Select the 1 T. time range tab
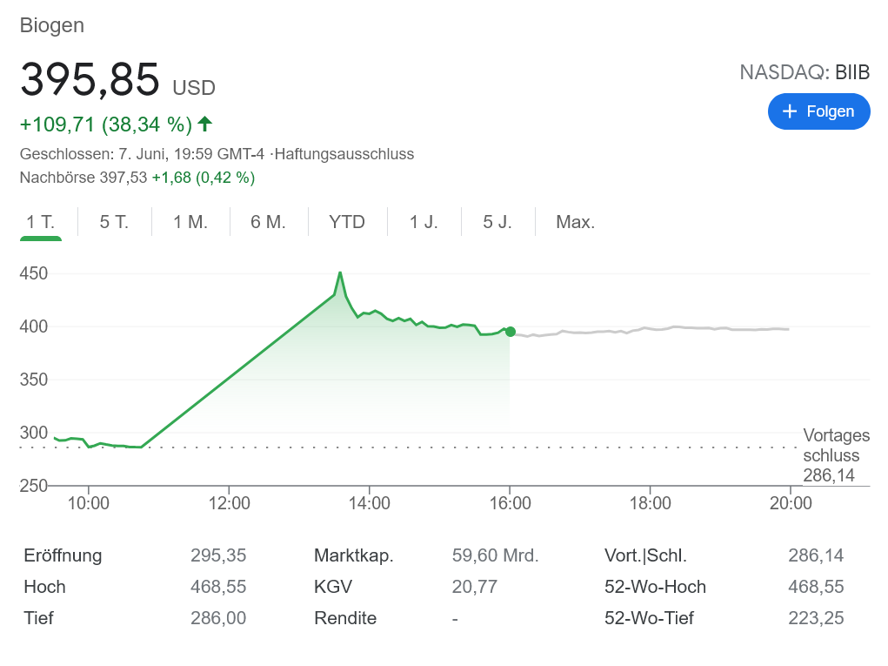Image resolution: width=888 pixels, height=666 pixels. tap(41, 222)
